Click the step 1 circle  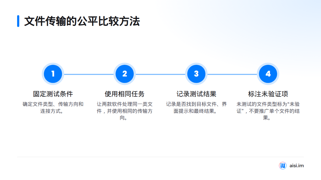point(53,74)
